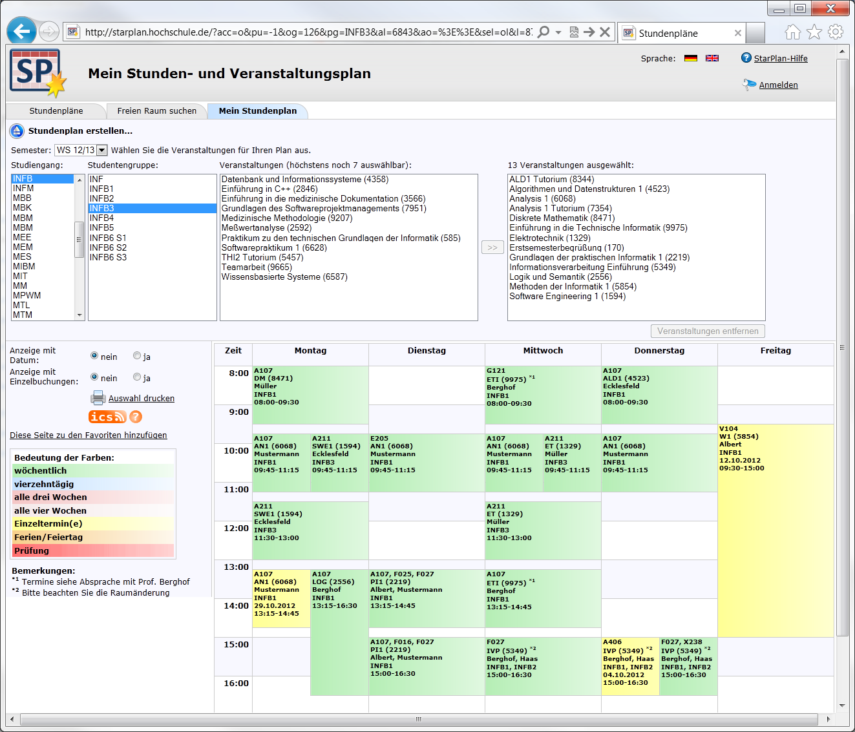Stop loading with the X in address bar
Screen dimensions: 855x732
(x=605, y=32)
